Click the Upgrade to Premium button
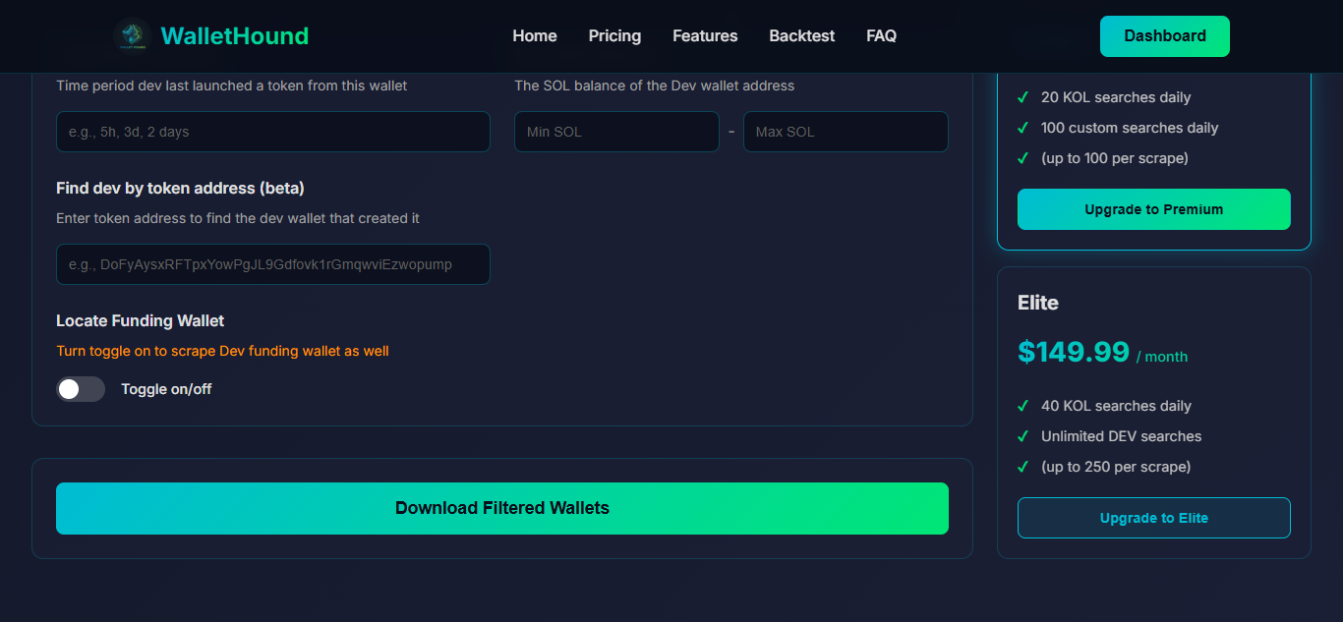The image size is (1343, 622). (x=1153, y=209)
